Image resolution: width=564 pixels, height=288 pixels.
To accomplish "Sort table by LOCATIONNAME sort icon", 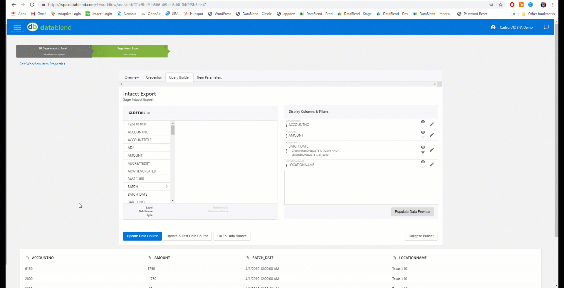I will point(395,257).
